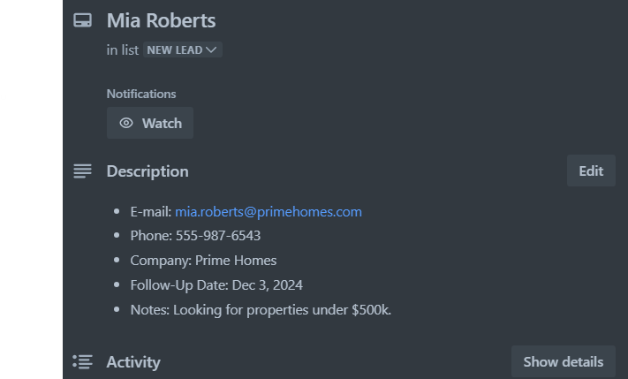Screen dimensions: 628x379
Task: Show details in the Activity section
Action: pyautogui.click(x=563, y=361)
